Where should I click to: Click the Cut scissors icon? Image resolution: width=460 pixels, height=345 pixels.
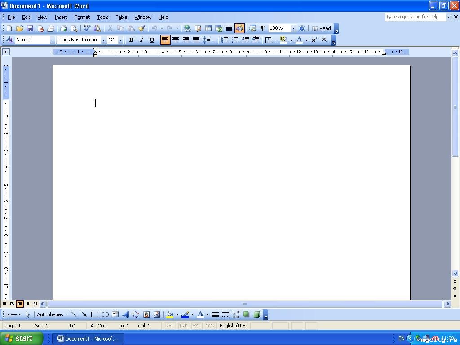click(x=111, y=28)
